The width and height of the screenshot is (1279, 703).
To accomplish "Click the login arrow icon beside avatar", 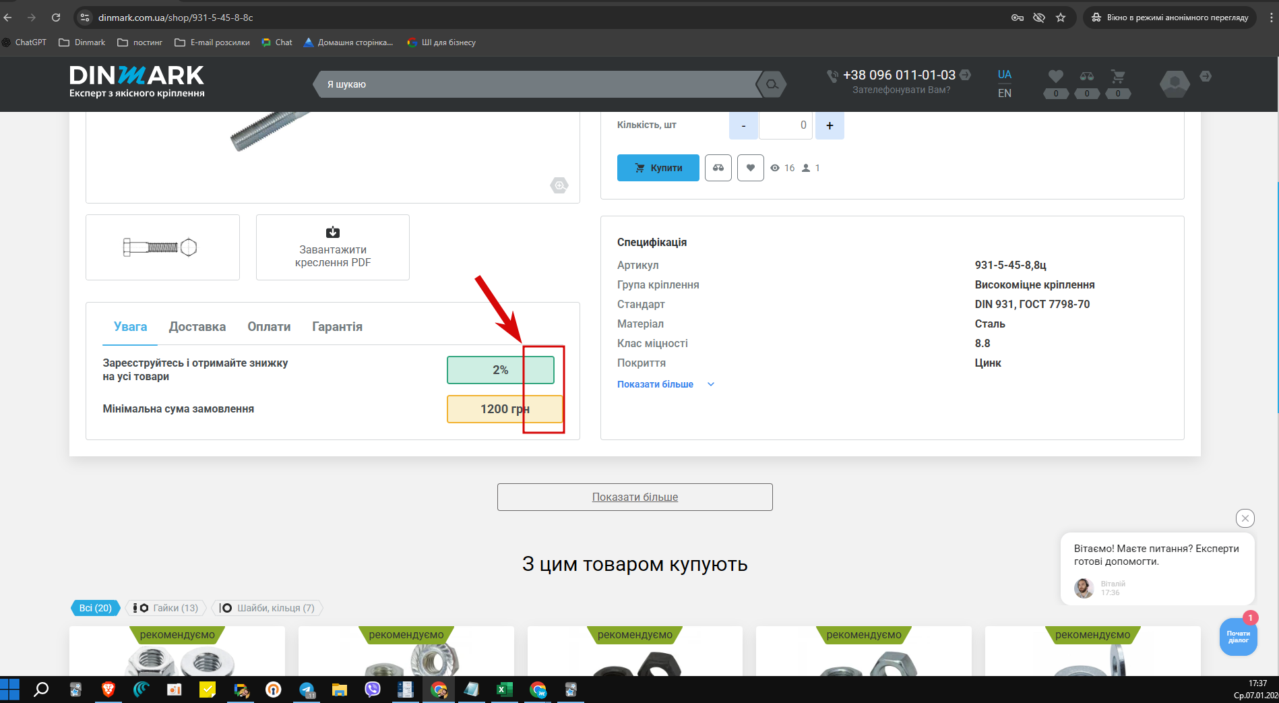I will click(x=1206, y=76).
